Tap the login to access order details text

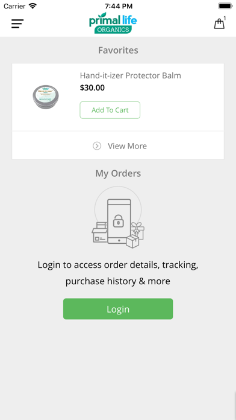tap(118, 273)
